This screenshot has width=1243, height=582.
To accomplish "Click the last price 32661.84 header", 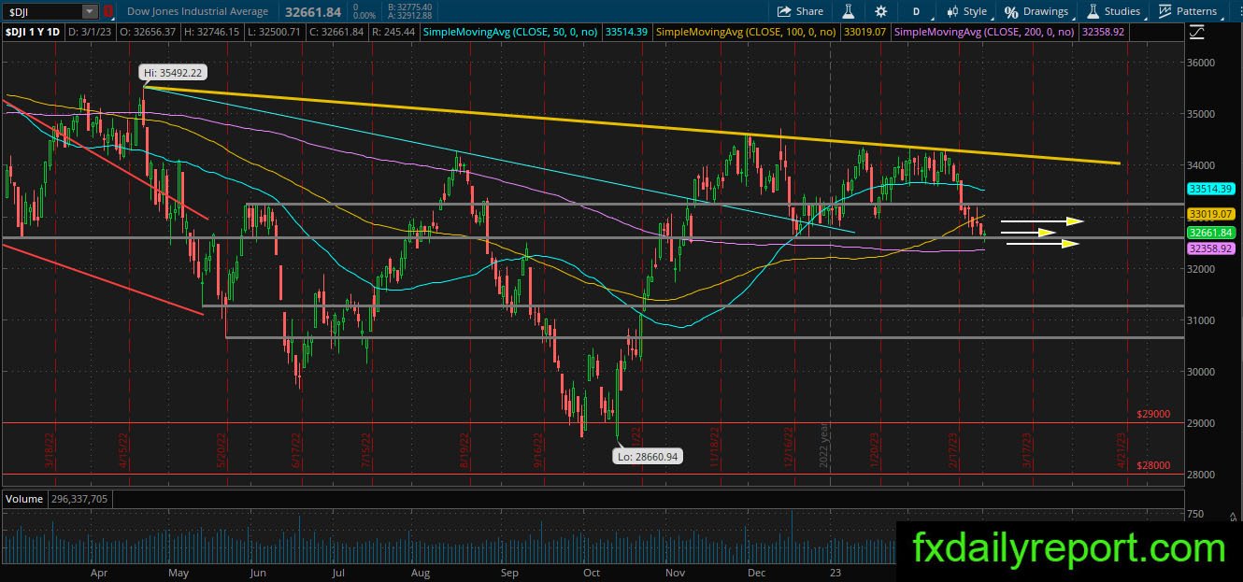I will click(314, 11).
